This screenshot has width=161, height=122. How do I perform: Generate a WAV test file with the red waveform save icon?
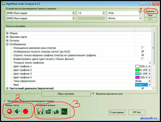[x=40, y=111]
